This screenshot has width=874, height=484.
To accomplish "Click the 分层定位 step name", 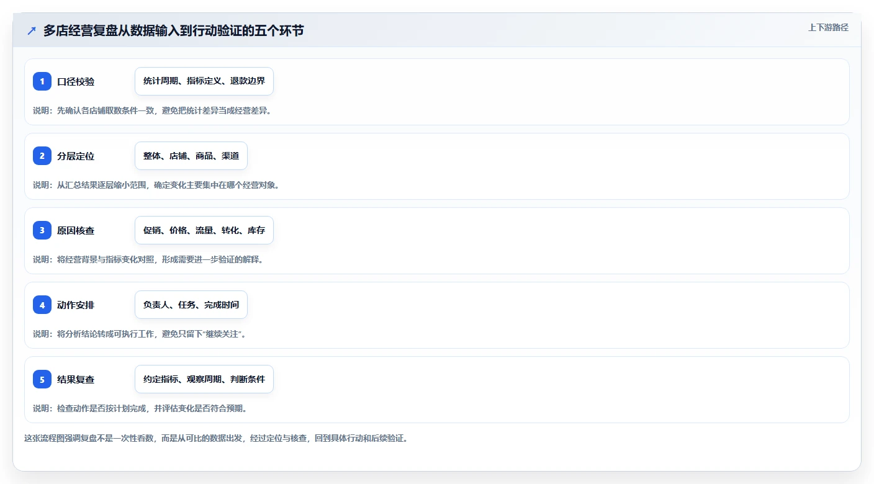I will tap(76, 156).
